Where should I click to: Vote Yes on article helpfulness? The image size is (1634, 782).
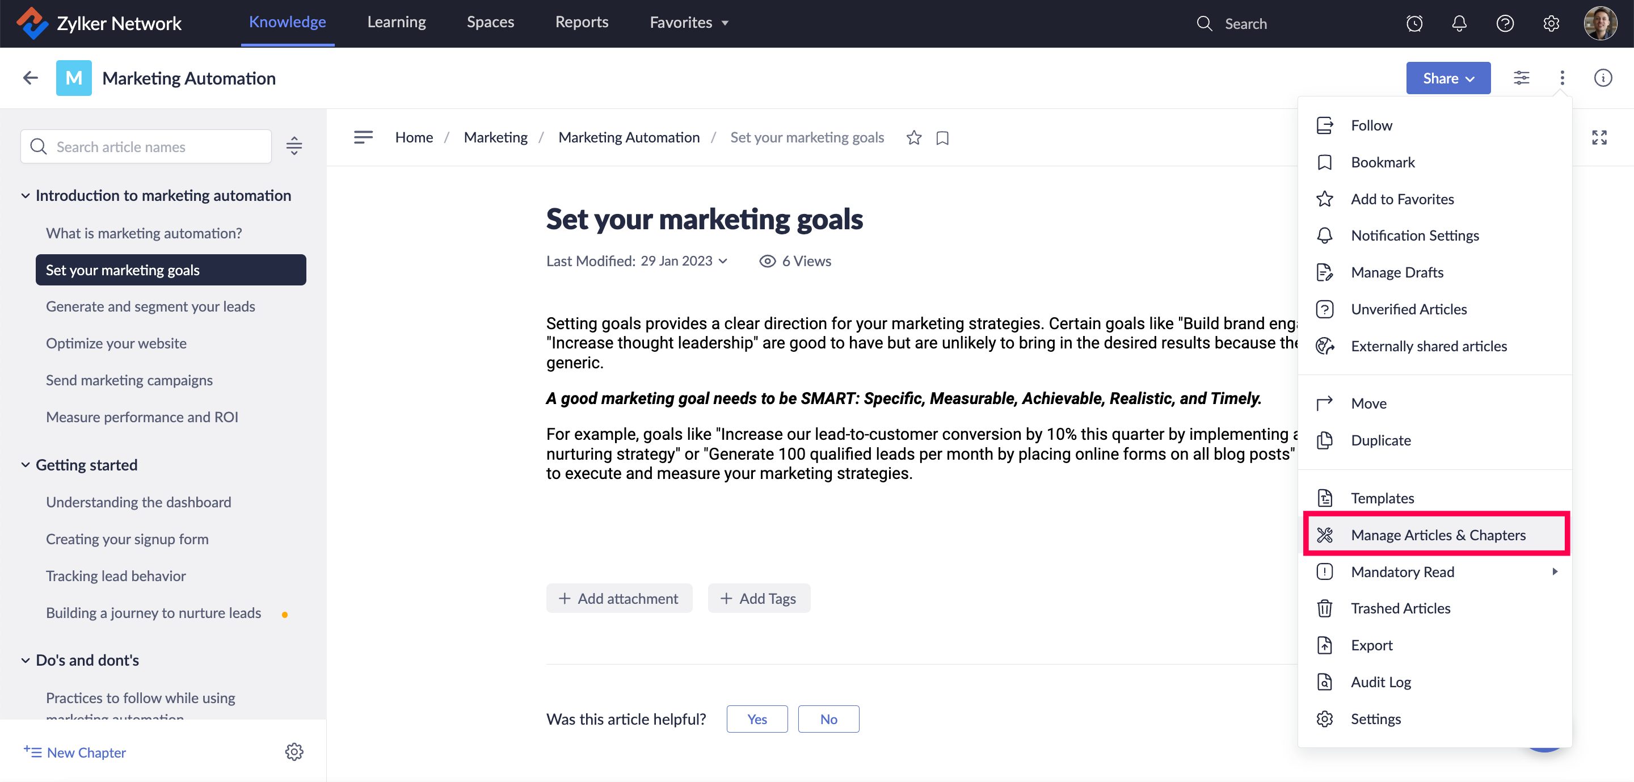pos(757,719)
